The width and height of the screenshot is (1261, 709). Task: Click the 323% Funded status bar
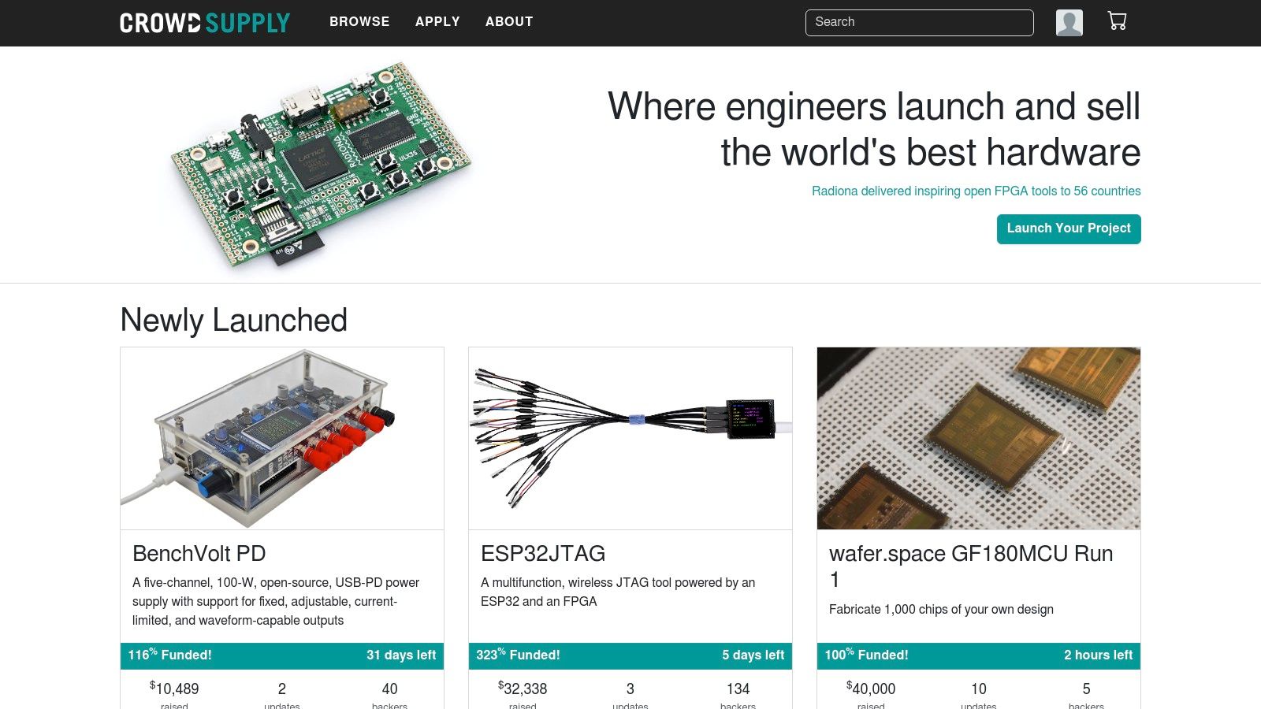630,655
